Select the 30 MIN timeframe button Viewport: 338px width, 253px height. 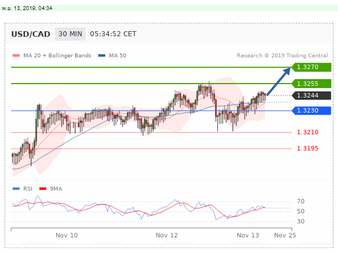tap(70, 34)
